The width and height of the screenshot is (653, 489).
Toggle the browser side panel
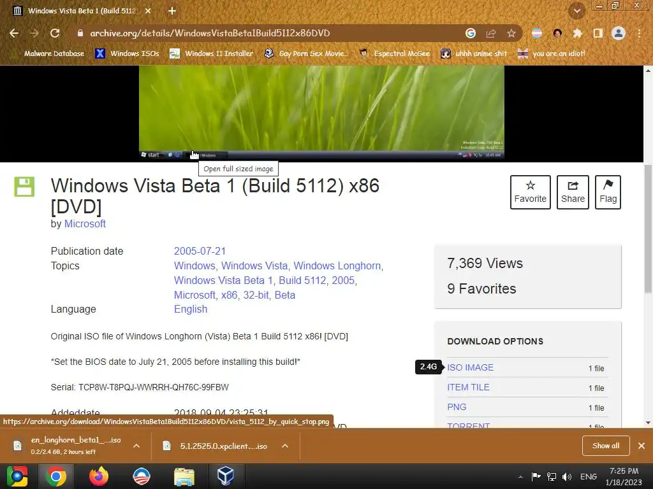pyautogui.click(x=598, y=33)
